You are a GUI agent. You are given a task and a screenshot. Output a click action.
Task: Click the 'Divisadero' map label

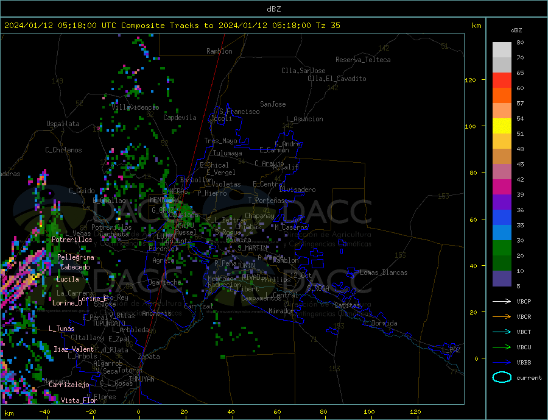click(297, 190)
